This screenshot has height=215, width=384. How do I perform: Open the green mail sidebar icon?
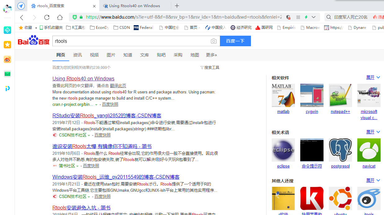(7, 74)
